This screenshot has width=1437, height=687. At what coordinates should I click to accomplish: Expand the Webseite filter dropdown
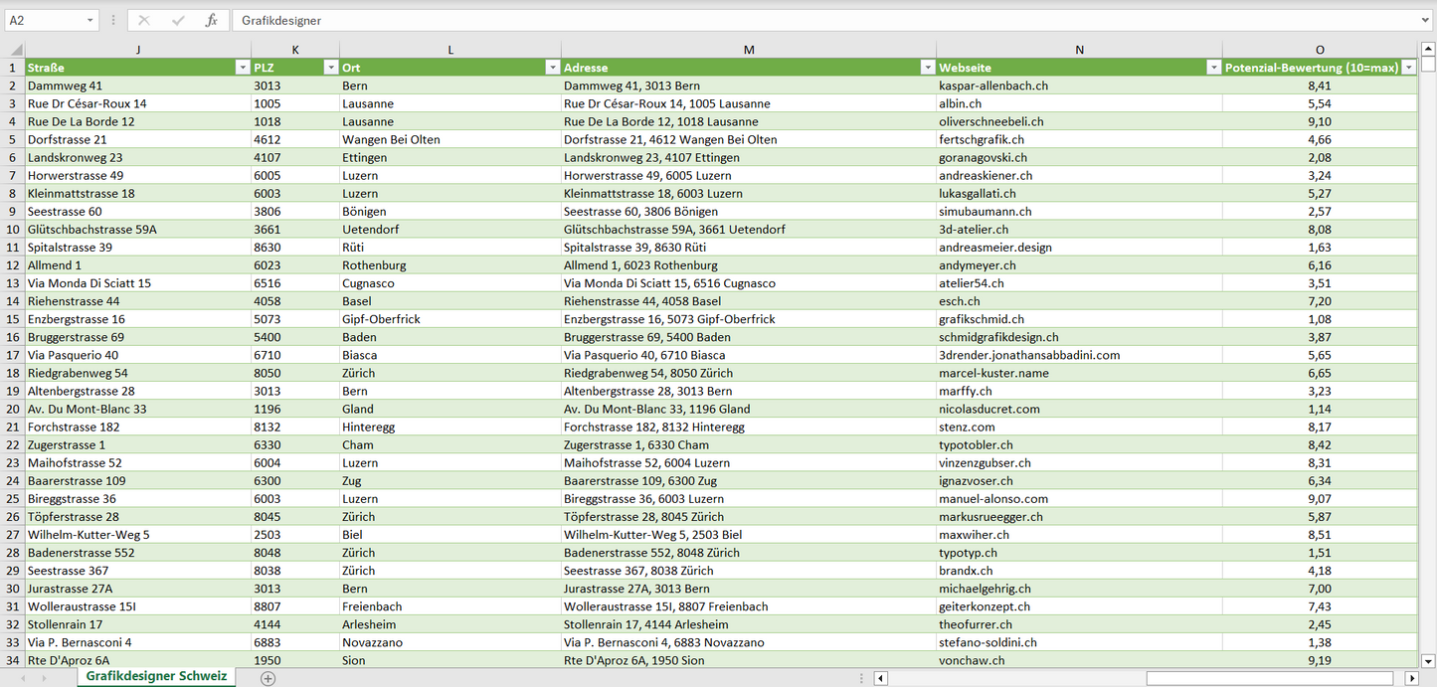[x=1213, y=68]
